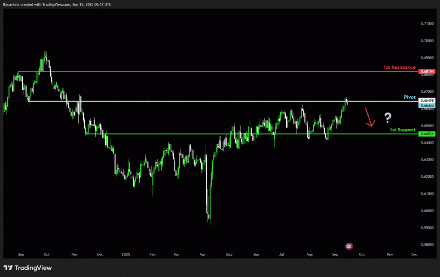Click the Aug label on time axis
Viewport: 440px width, 277px height.
pos(309,254)
